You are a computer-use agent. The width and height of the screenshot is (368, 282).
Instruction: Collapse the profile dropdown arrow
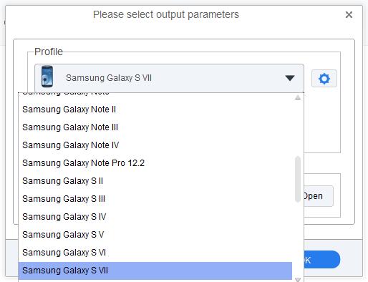290,78
